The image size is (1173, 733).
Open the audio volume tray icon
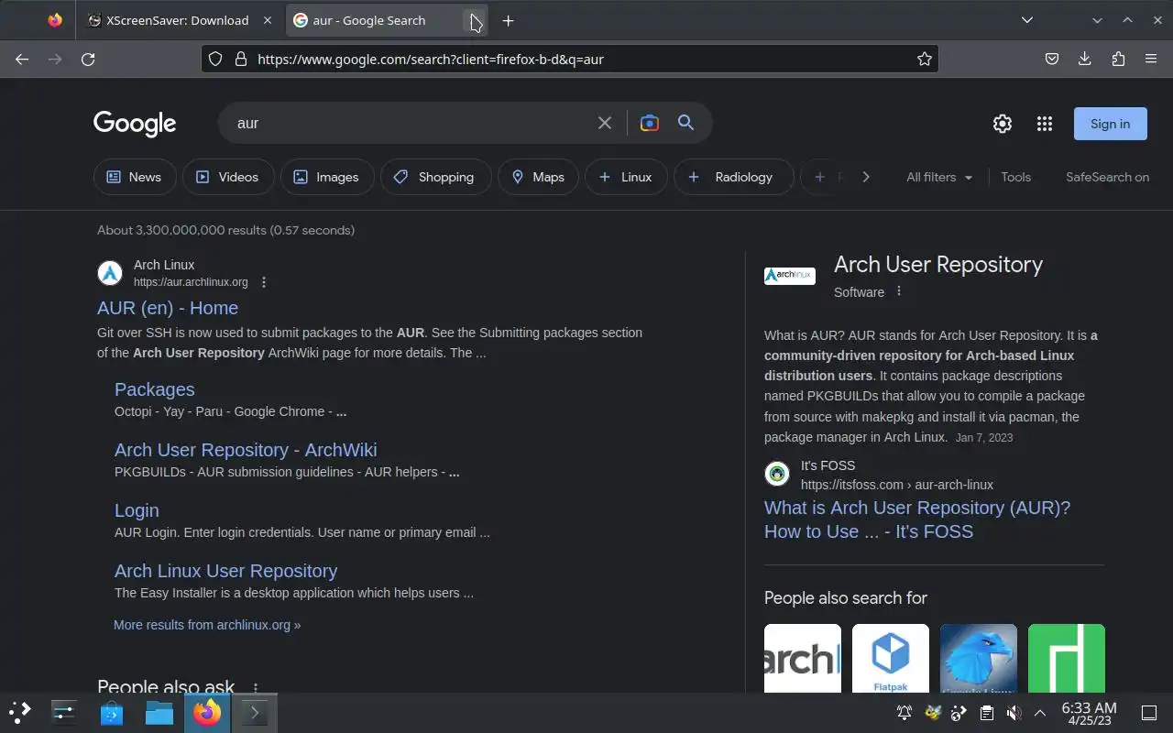coord(1014,713)
